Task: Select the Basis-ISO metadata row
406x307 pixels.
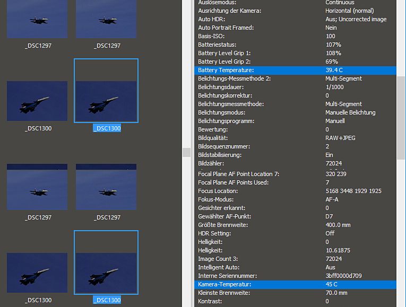Action: tap(295, 36)
